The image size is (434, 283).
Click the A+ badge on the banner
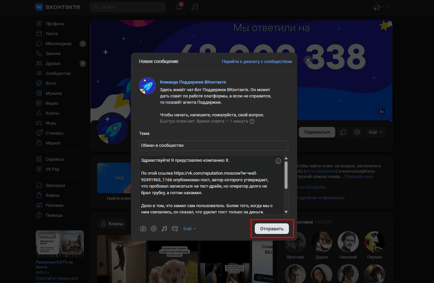tap(382, 112)
